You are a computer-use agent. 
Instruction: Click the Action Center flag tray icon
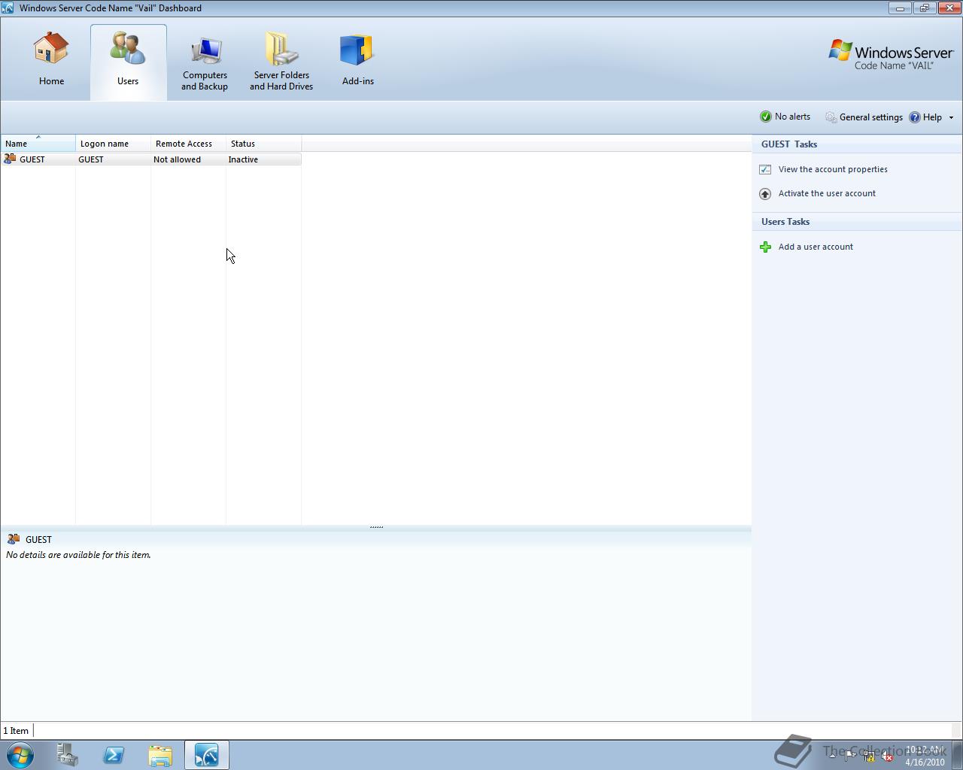850,756
